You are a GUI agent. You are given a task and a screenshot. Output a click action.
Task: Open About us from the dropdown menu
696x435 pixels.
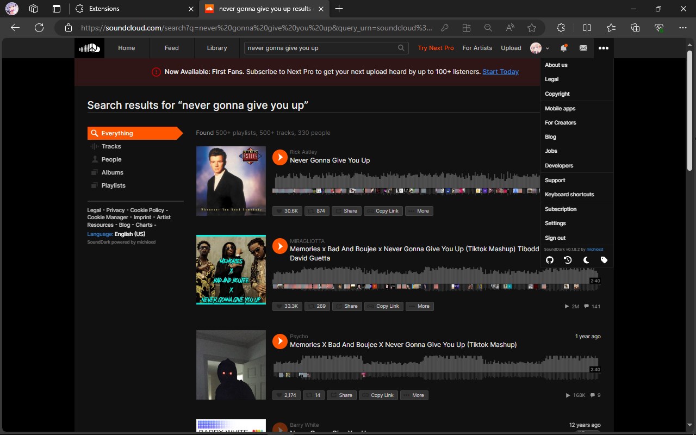tap(577, 65)
